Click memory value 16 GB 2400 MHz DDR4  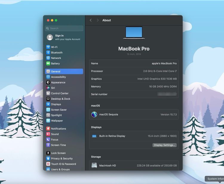point(163,87)
